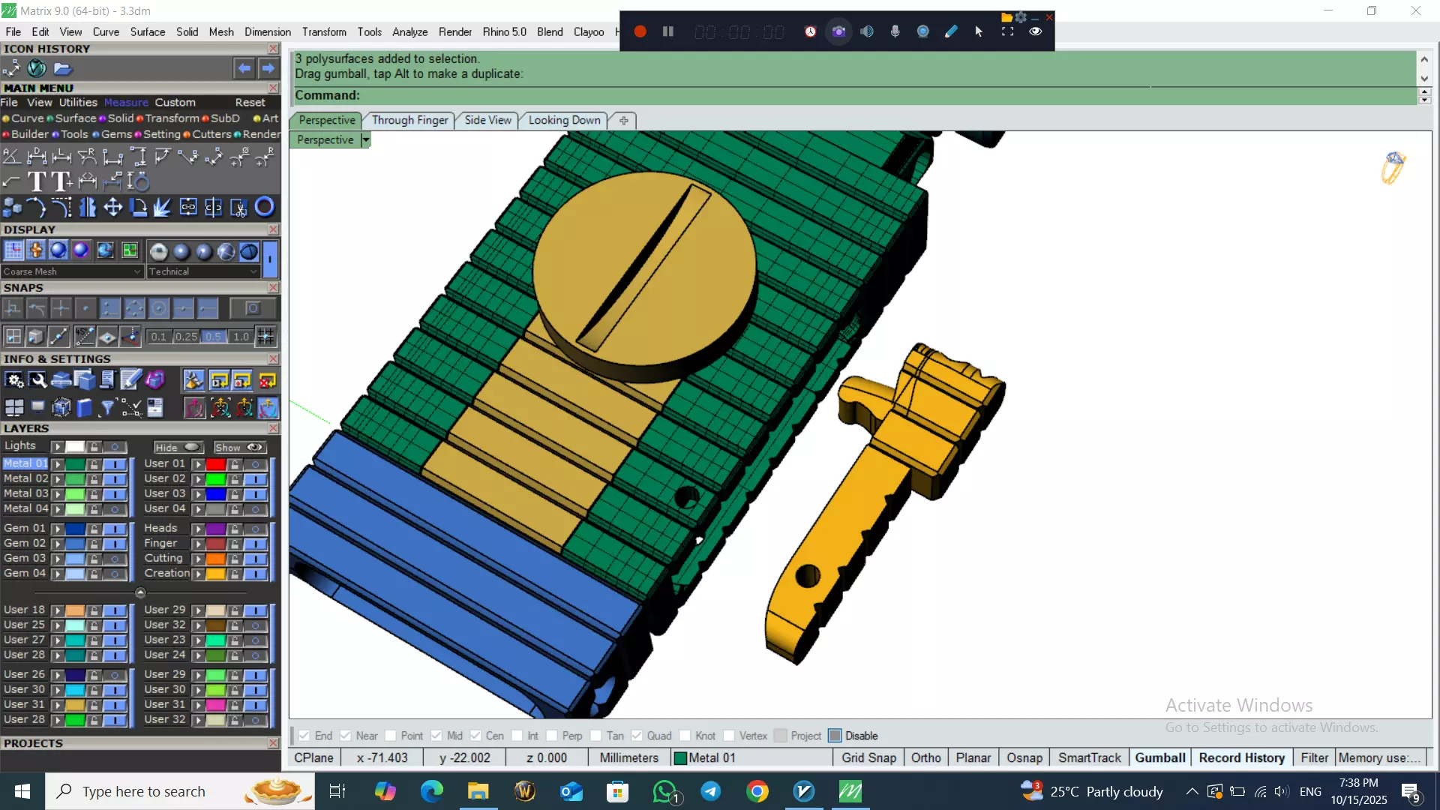Click the screenshot camera icon in recorder
Screen dimensions: 1440x810
[838, 31]
